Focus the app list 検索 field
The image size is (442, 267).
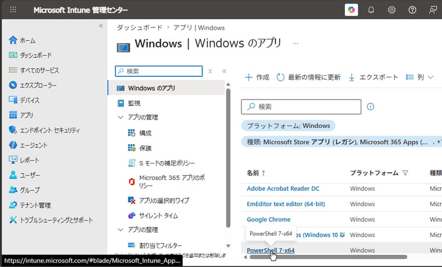(x=301, y=106)
